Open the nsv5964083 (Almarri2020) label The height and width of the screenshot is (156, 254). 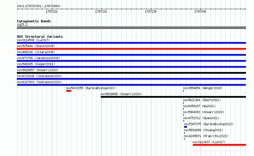(203, 112)
